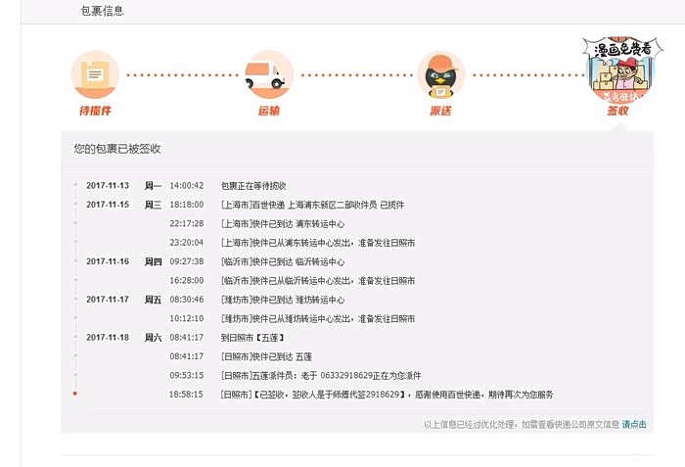Click the 待揽件 stage label

click(95, 111)
